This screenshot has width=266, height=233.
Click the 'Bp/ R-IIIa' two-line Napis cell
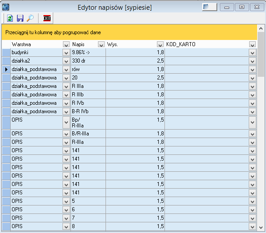pos(88,122)
